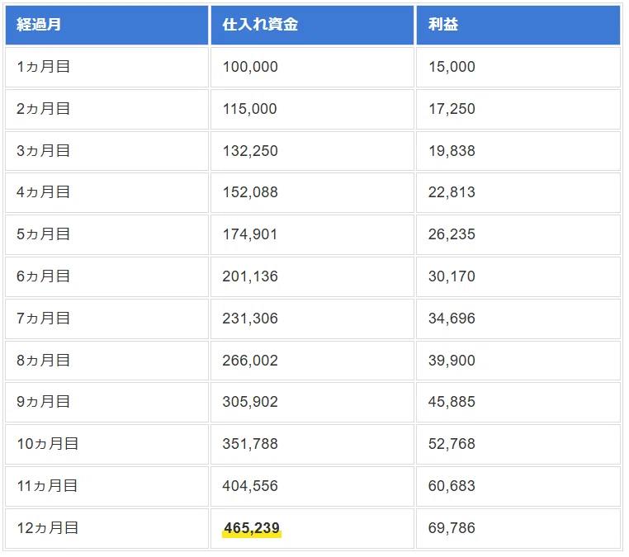Click the 10カ月目 row label
The image size is (629, 557).
[47, 444]
